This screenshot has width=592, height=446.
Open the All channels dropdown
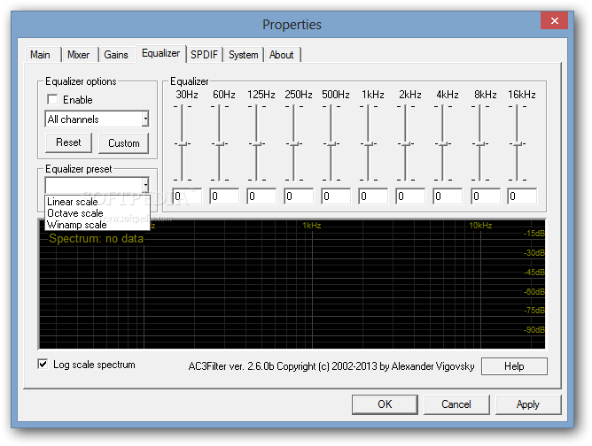pos(97,119)
